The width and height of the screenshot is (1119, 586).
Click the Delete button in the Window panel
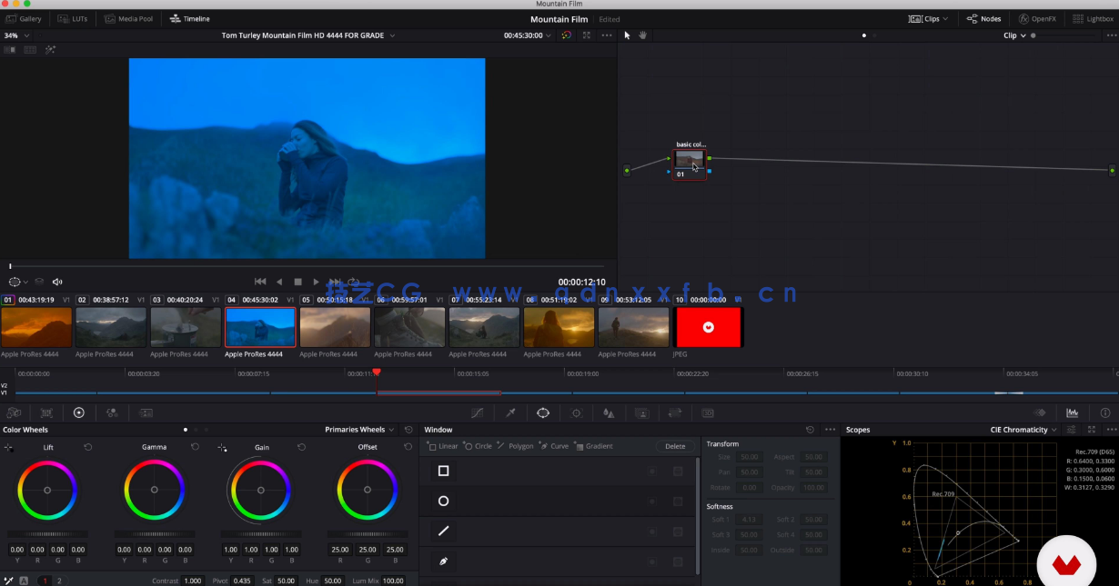click(x=675, y=446)
